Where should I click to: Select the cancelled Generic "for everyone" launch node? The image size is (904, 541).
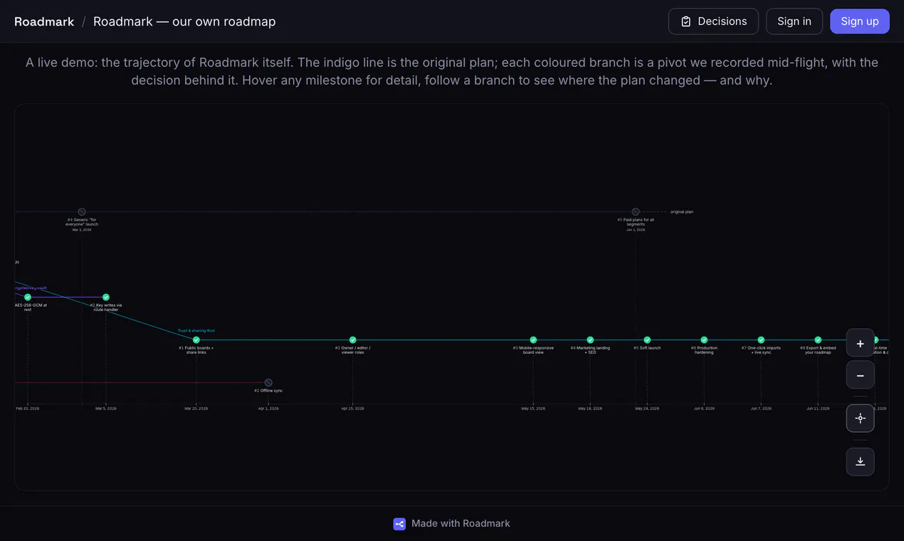coord(82,212)
